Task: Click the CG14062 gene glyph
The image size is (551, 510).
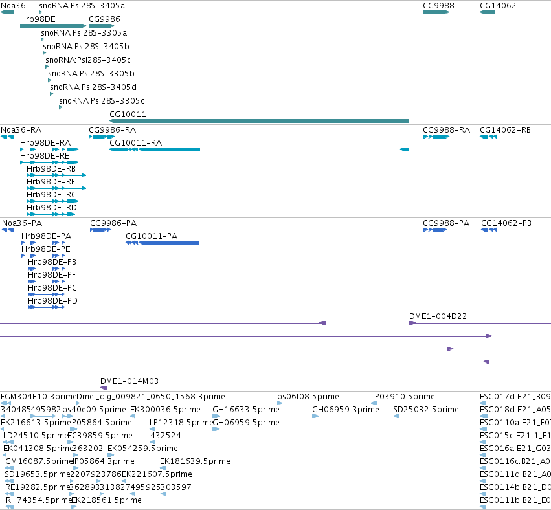Action: pos(487,12)
